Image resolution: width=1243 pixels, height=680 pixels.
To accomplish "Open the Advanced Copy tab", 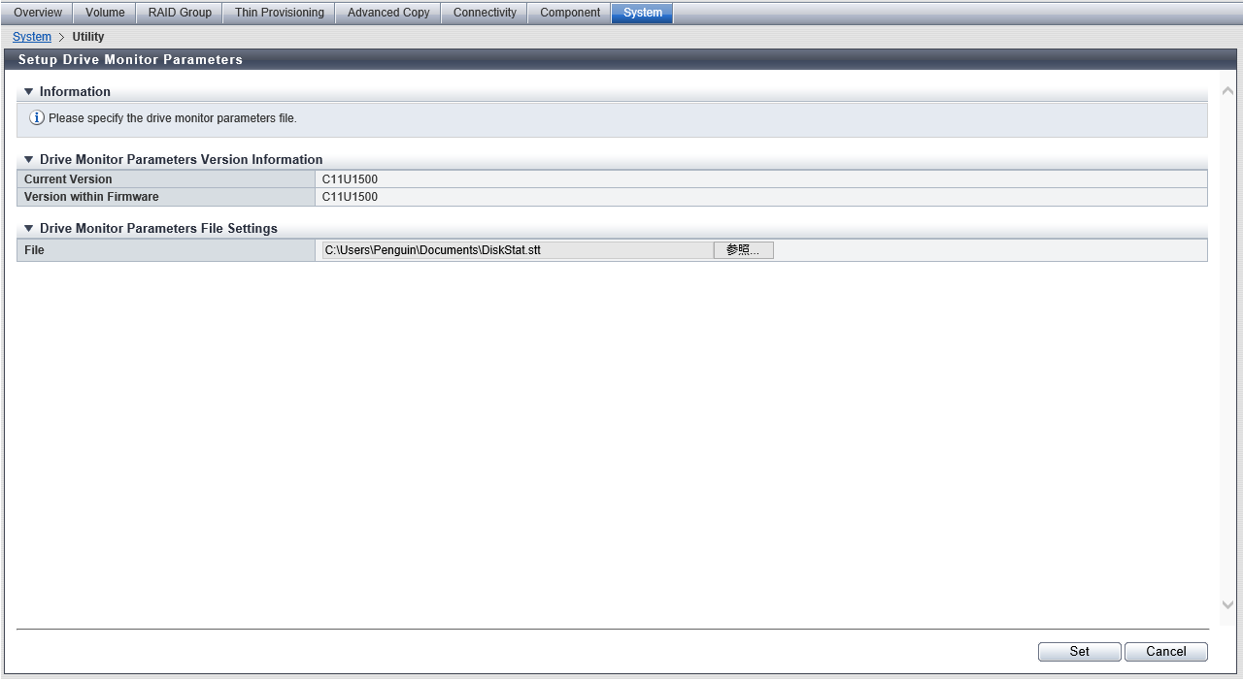I will pos(388,13).
